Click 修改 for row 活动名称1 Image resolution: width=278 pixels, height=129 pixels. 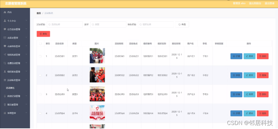pyautogui.click(x=249, y=56)
